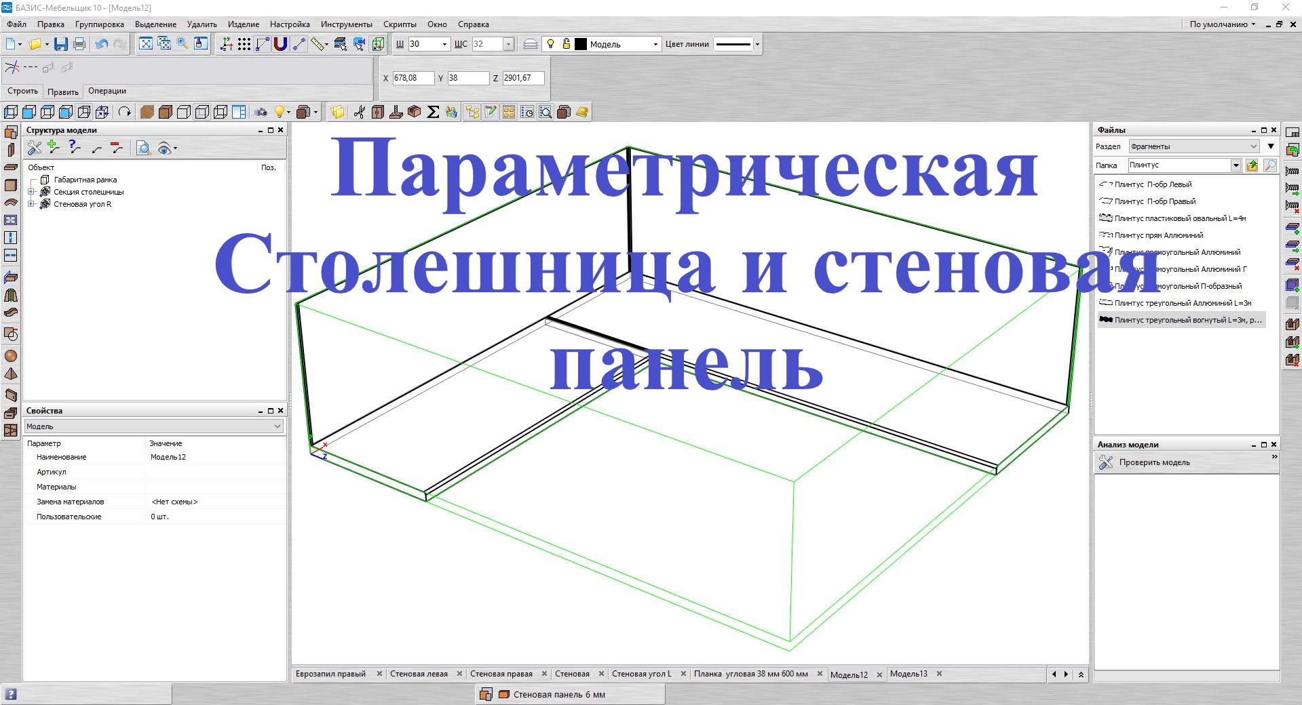Click the red minus remove-item icon
This screenshot has height=705, width=1302.
point(117,147)
